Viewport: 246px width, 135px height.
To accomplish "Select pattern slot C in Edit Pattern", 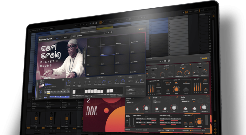I will click(x=52, y=92).
